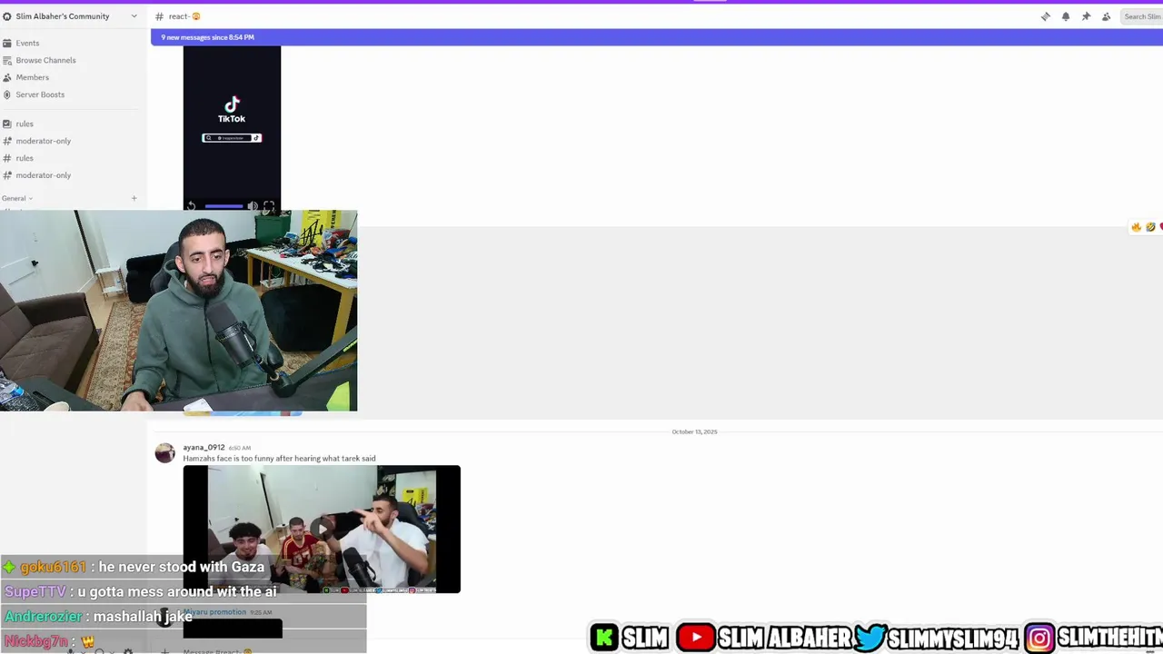Click the SLIM ALBAHER YouTube name text
Image resolution: width=1163 pixels, height=654 pixels.
coord(785,638)
